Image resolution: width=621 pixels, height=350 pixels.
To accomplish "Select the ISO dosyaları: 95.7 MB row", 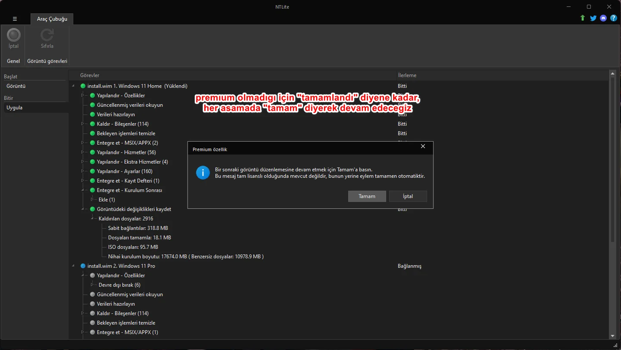I will 133,247.
